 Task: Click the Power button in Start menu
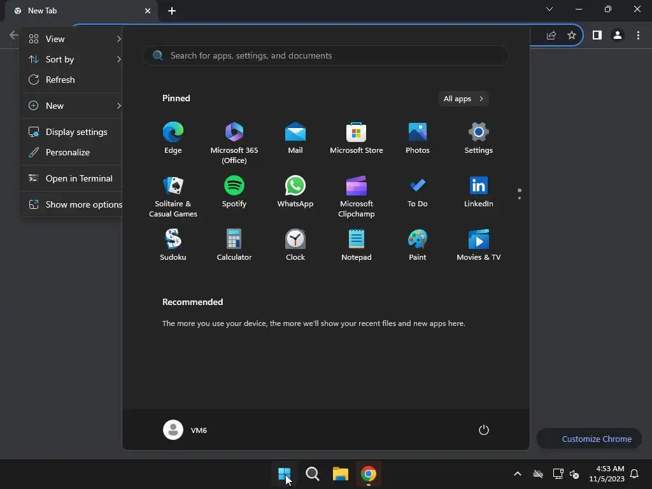click(484, 430)
